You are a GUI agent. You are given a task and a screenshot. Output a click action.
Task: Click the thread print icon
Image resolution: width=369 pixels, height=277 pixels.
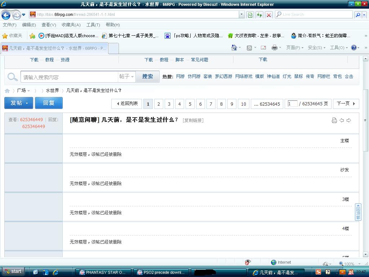tap(334, 120)
